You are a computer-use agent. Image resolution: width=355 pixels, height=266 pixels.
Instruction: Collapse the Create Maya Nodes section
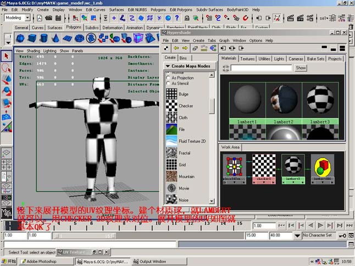(x=168, y=66)
